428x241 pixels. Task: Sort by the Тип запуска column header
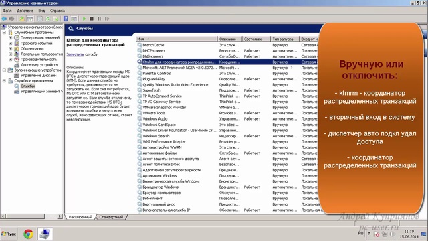click(x=285, y=39)
